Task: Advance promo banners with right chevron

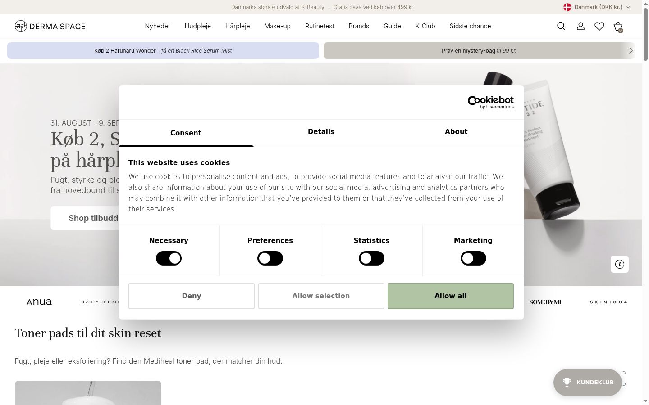Action: (x=631, y=51)
